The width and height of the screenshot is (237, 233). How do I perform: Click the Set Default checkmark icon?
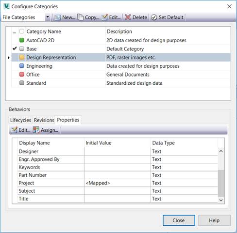click(154, 17)
